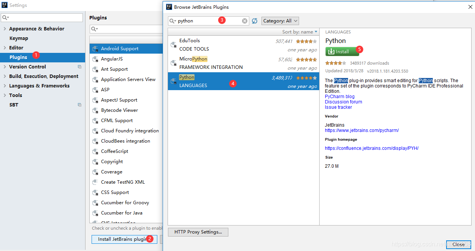This screenshot has height=251, width=475.
Task: Open the confluence plugin homepage link
Action: point(372,148)
